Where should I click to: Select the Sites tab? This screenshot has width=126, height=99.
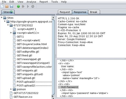pyautogui.click(x=8, y=12)
